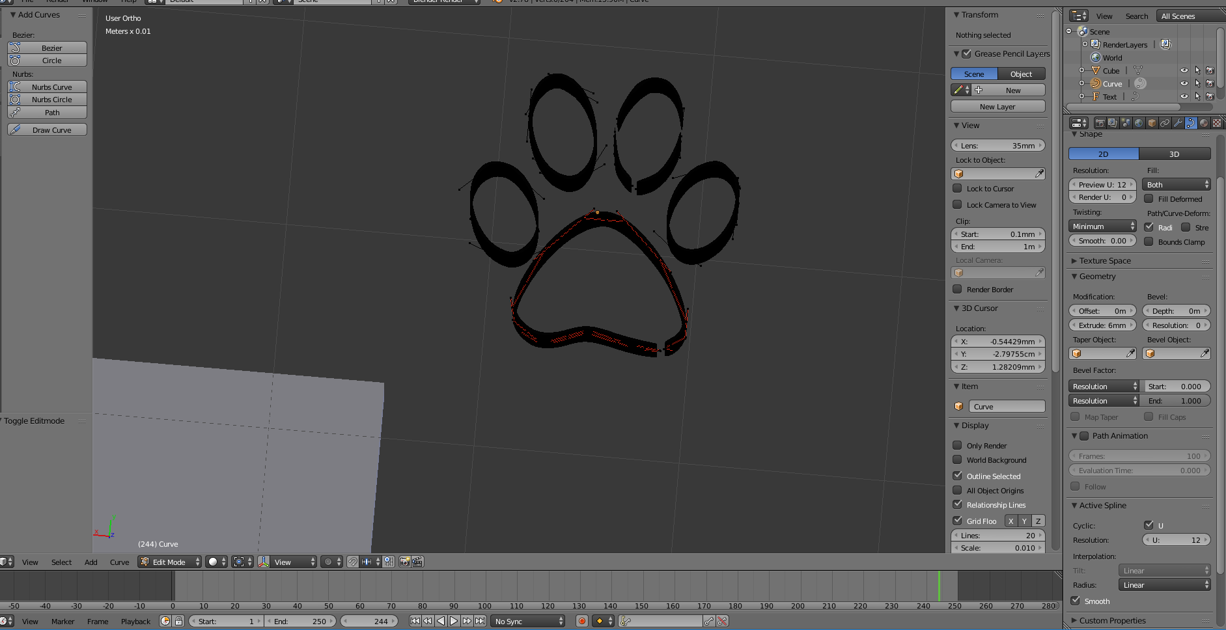Viewport: 1226px width, 630px height.
Task: Open the Render Layers properties tab
Action: (x=1113, y=123)
